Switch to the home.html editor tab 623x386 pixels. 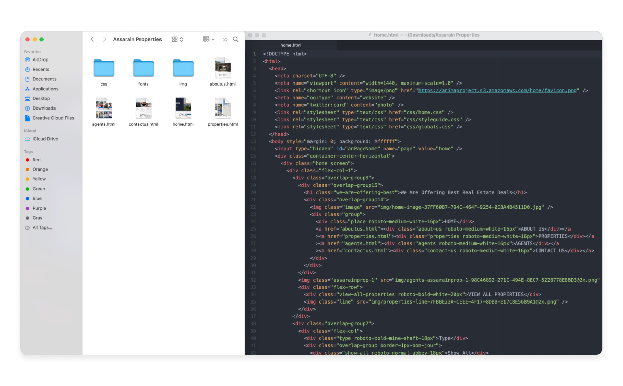tap(291, 45)
